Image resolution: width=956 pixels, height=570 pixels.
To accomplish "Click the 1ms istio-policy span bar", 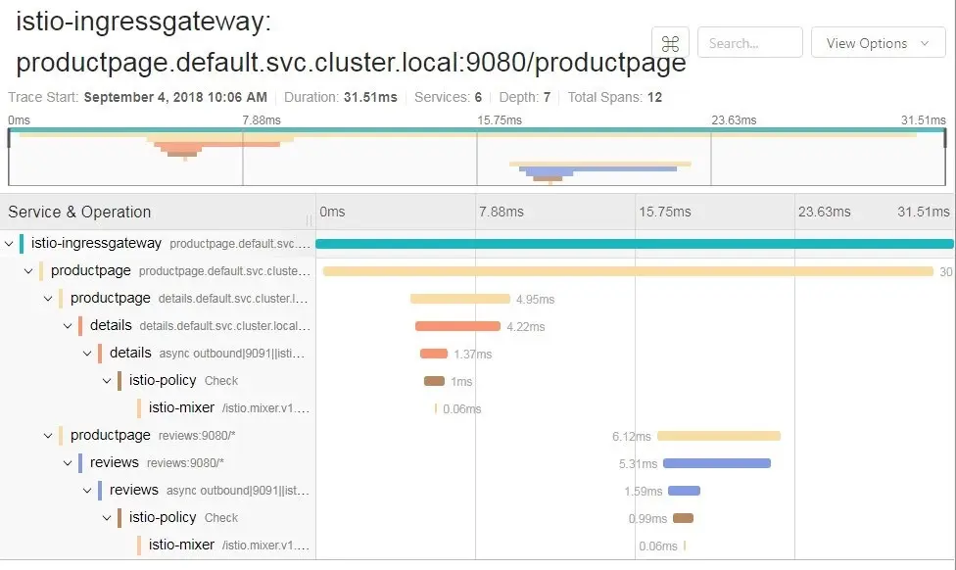I will click(x=434, y=381).
